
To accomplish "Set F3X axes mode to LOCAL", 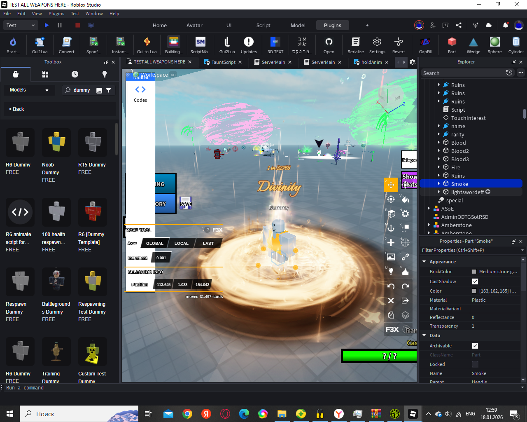I will pyautogui.click(x=182, y=244).
